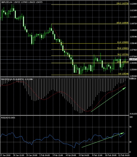Screen dimensions: 137x157
Task: Click the 8 Feb 04:00 time label
Action: tap(84, 155)
